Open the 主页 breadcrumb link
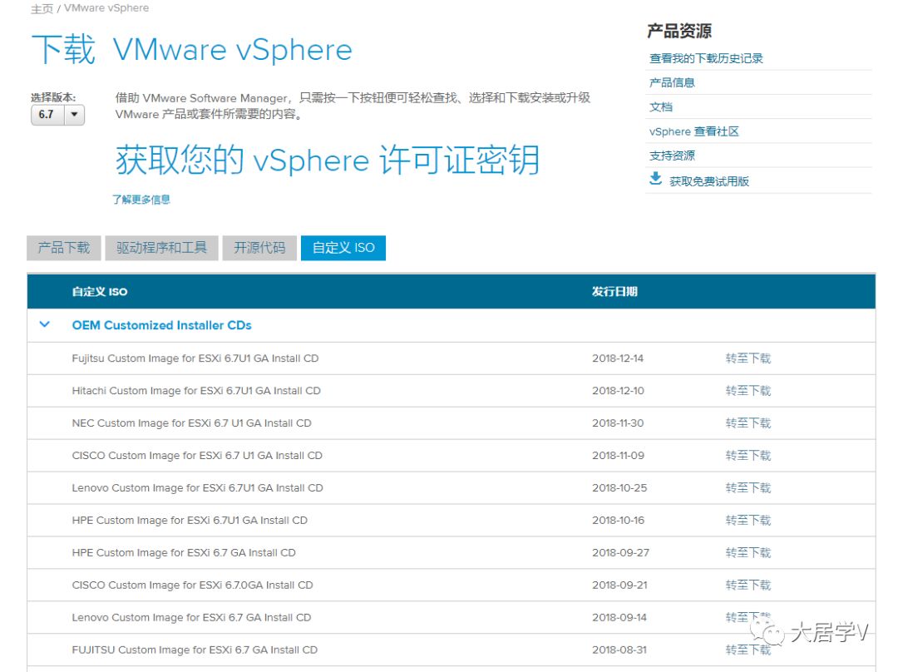Image resolution: width=898 pixels, height=672 pixels. (42, 8)
